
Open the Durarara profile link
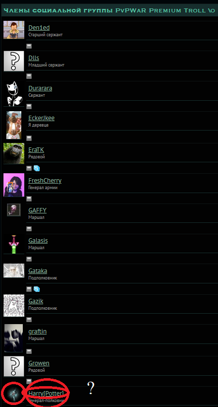click(40, 88)
